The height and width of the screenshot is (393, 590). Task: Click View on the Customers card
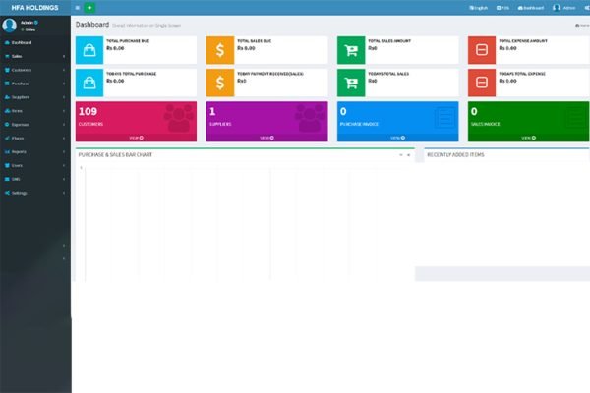click(136, 138)
